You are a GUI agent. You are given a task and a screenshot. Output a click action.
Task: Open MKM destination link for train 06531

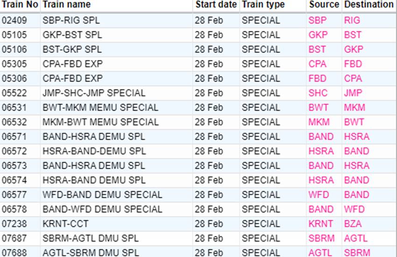(x=354, y=107)
